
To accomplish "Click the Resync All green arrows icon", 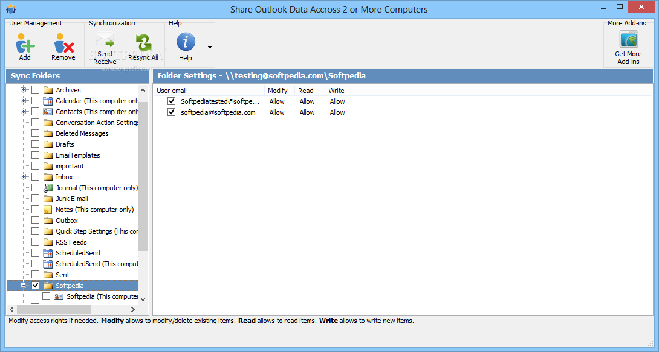I will pos(143,43).
